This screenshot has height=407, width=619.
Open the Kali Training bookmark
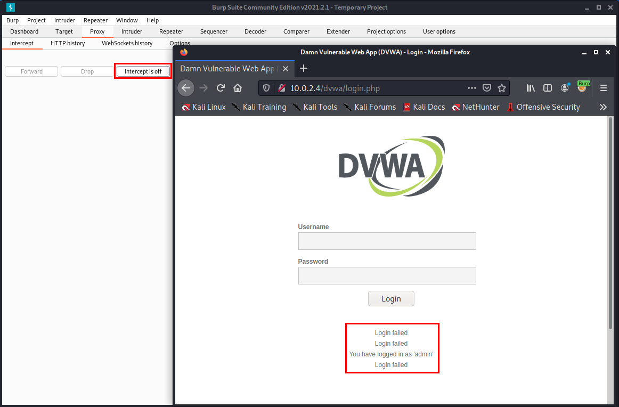(x=259, y=107)
